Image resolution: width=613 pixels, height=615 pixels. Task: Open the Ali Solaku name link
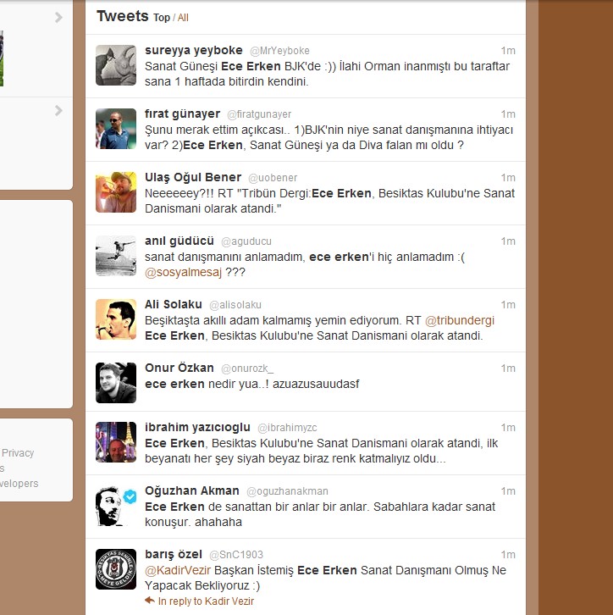click(174, 304)
